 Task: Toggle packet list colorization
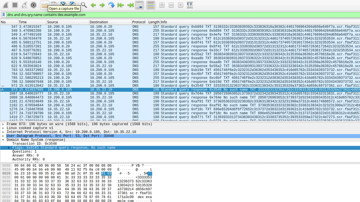(x=151, y=5)
